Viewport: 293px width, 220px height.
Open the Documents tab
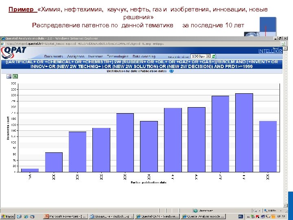(x=53, y=56)
